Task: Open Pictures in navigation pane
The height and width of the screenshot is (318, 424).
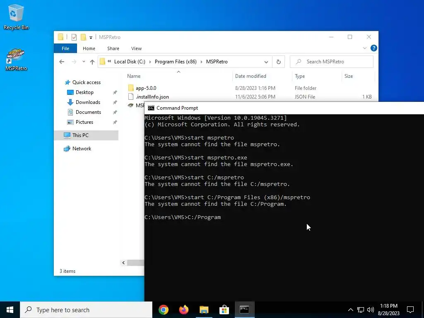Action: (x=84, y=122)
